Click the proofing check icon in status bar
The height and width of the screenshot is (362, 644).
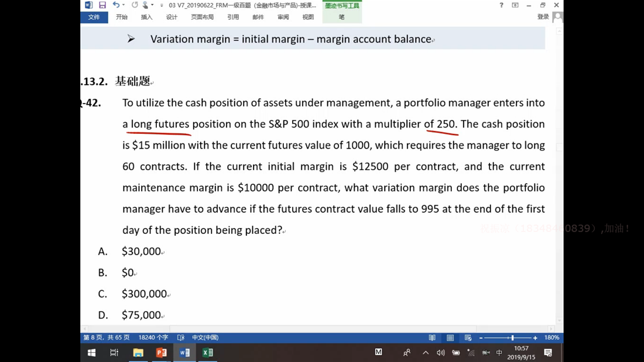pyautogui.click(x=181, y=337)
